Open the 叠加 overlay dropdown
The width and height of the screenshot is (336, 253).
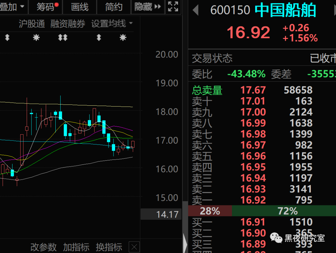[x=13, y=7]
